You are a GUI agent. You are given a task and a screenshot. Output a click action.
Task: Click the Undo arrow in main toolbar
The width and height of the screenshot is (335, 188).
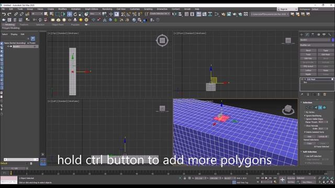click(4, 14)
